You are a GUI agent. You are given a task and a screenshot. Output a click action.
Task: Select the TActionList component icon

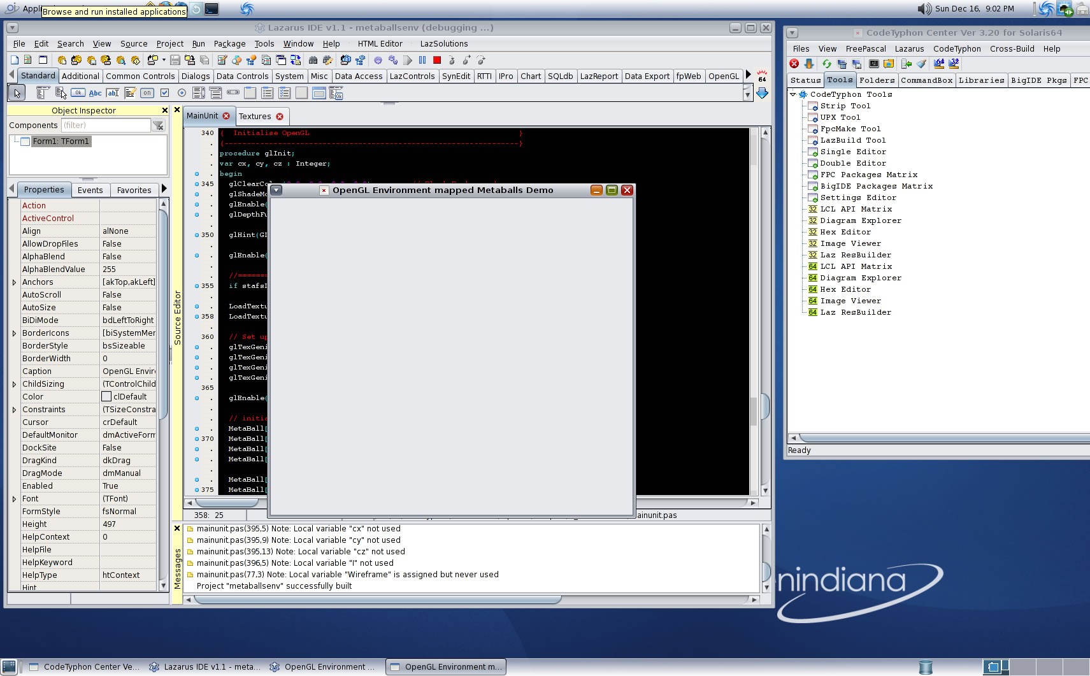(336, 94)
